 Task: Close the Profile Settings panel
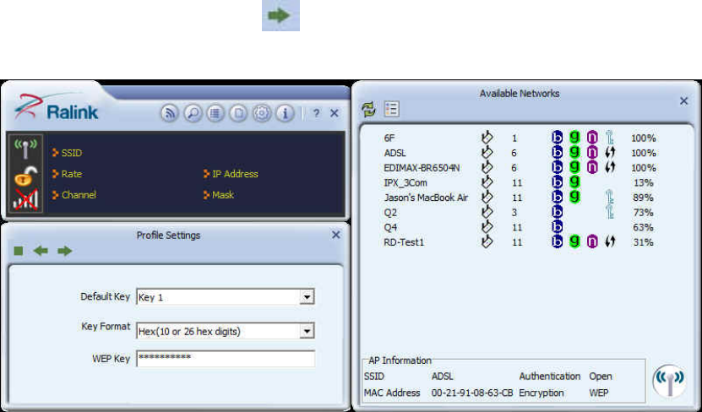click(x=335, y=235)
